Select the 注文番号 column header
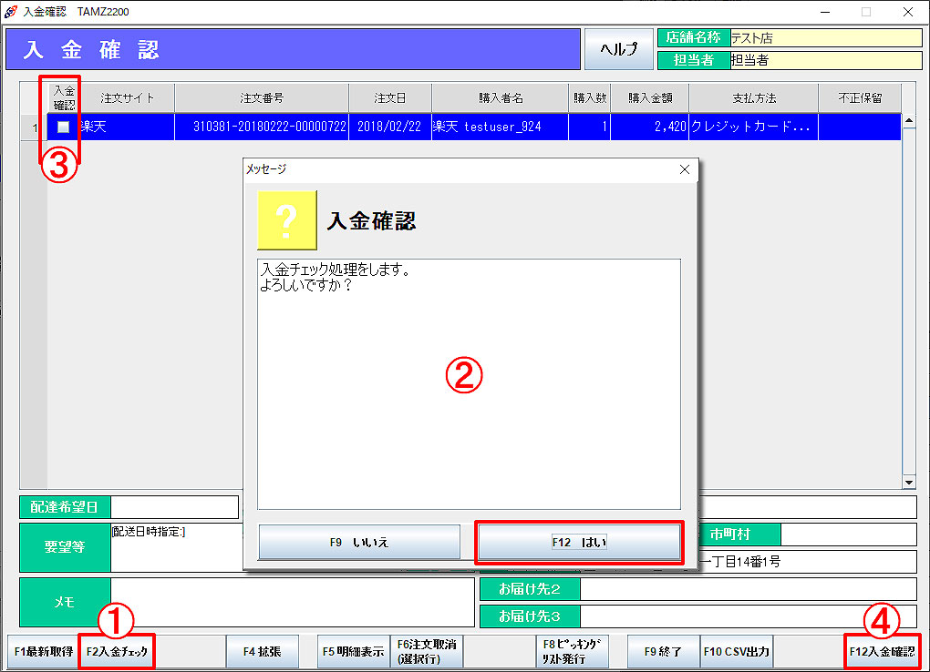This screenshot has width=930, height=672. coord(262,97)
